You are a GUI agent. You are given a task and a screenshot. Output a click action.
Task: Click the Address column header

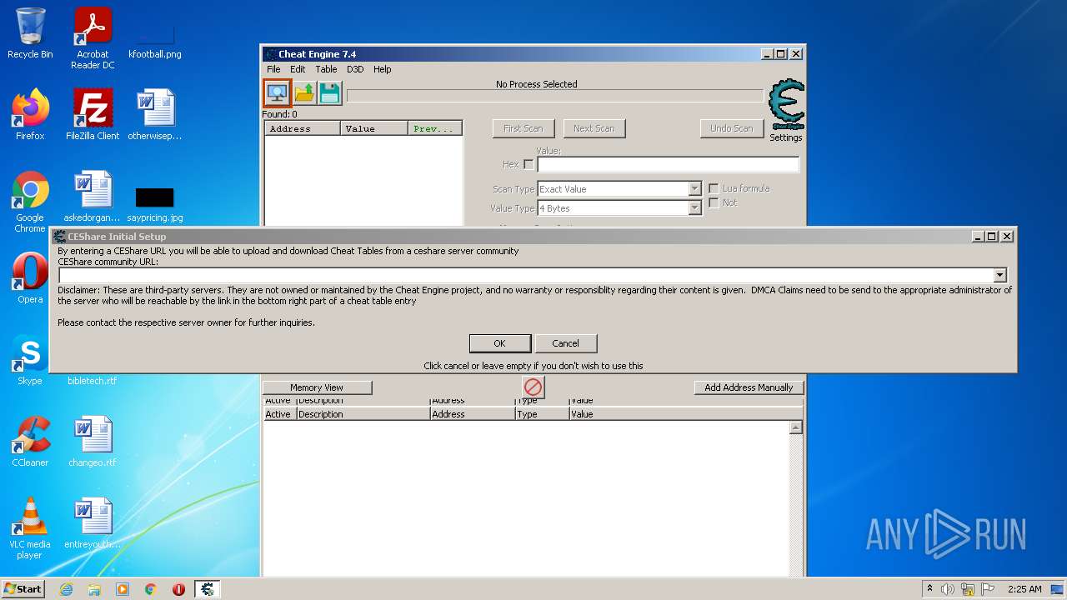303,128
